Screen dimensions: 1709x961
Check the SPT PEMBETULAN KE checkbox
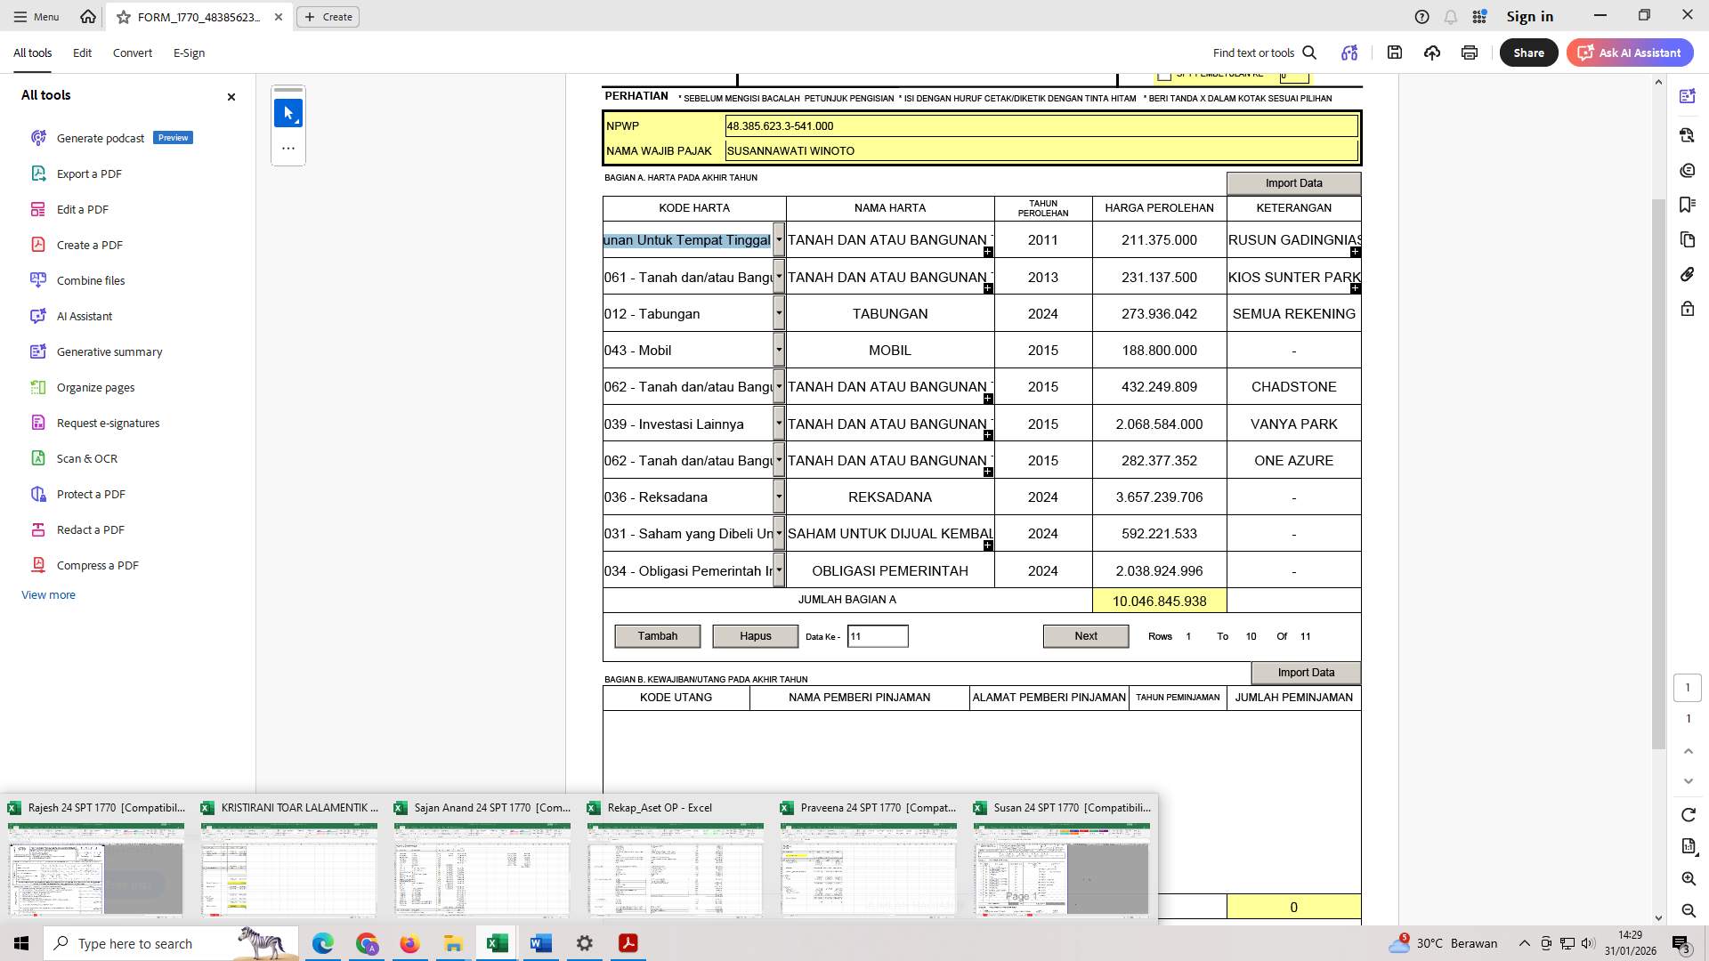[1166, 75]
